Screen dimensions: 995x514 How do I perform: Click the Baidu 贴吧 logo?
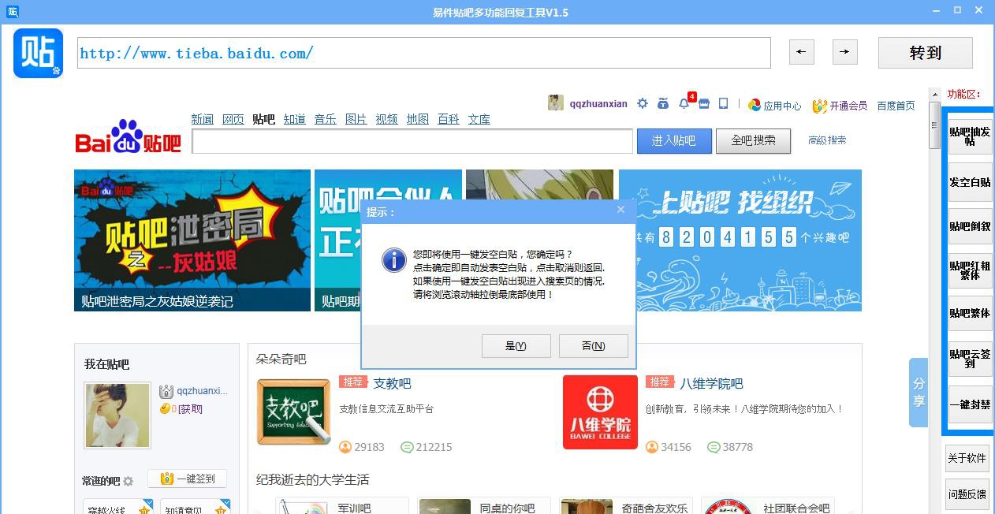point(129,136)
